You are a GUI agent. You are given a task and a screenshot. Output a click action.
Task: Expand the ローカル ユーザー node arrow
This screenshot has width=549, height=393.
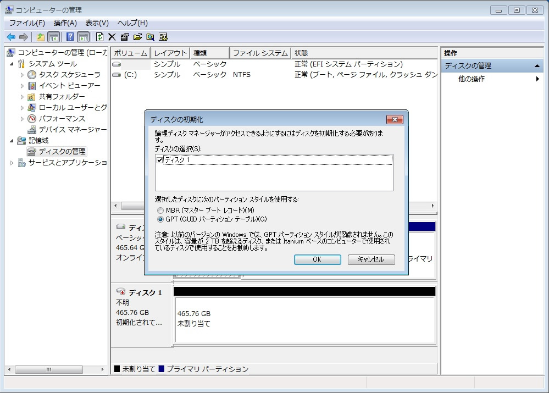pyautogui.click(x=22, y=108)
